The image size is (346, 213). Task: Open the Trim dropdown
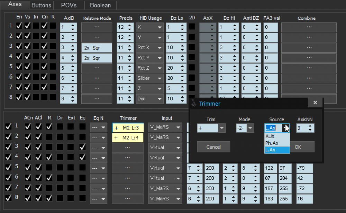(222, 128)
